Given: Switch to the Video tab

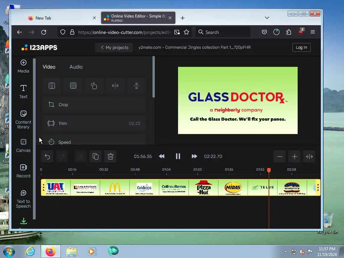Looking at the screenshot, I should tap(49, 67).
